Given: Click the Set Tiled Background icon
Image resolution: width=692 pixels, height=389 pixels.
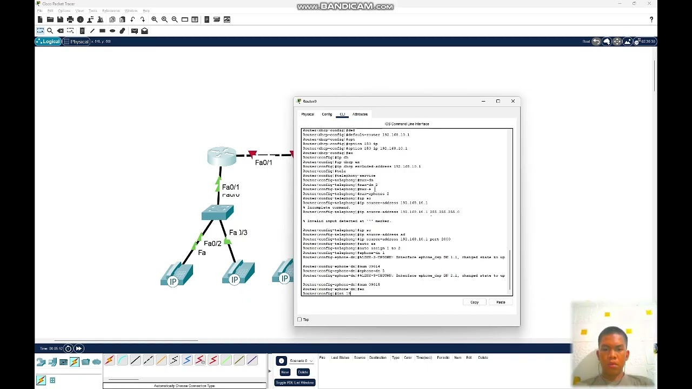Looking at the screenshot, I should point(627,42).
